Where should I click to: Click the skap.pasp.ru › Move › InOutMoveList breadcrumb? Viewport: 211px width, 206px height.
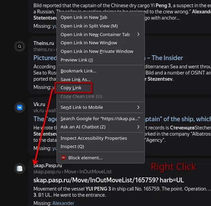[x=72, y=172]
